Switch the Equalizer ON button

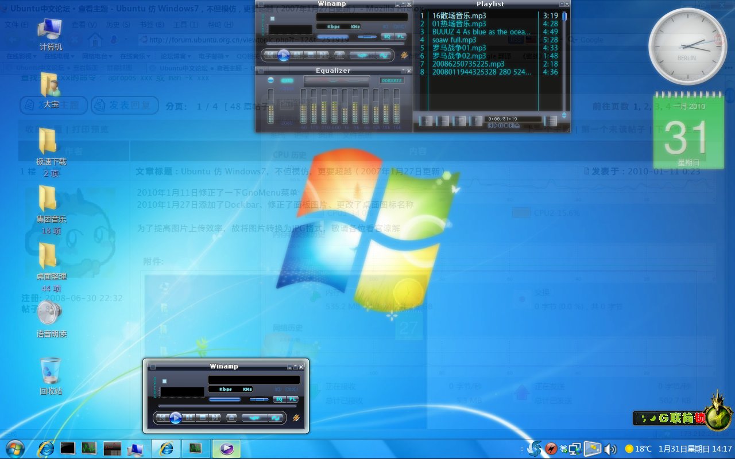270,80
